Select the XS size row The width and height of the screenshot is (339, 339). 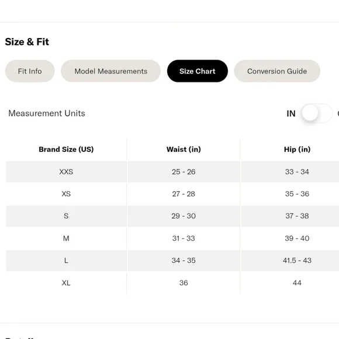[x=172, y=194]
